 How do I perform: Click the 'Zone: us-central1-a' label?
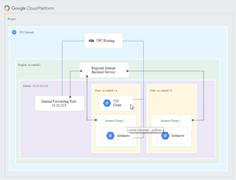[106, 90]
